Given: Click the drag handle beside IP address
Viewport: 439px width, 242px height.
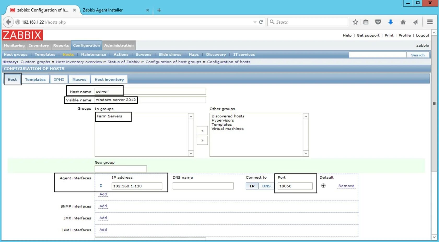Looking at the screenshot, I should point(101,186).
